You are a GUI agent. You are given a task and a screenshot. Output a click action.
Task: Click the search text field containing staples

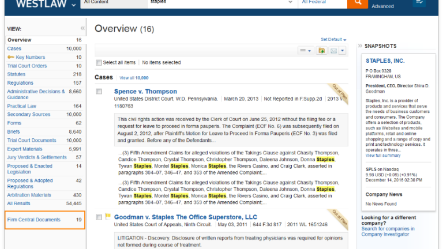coord(219,3)
